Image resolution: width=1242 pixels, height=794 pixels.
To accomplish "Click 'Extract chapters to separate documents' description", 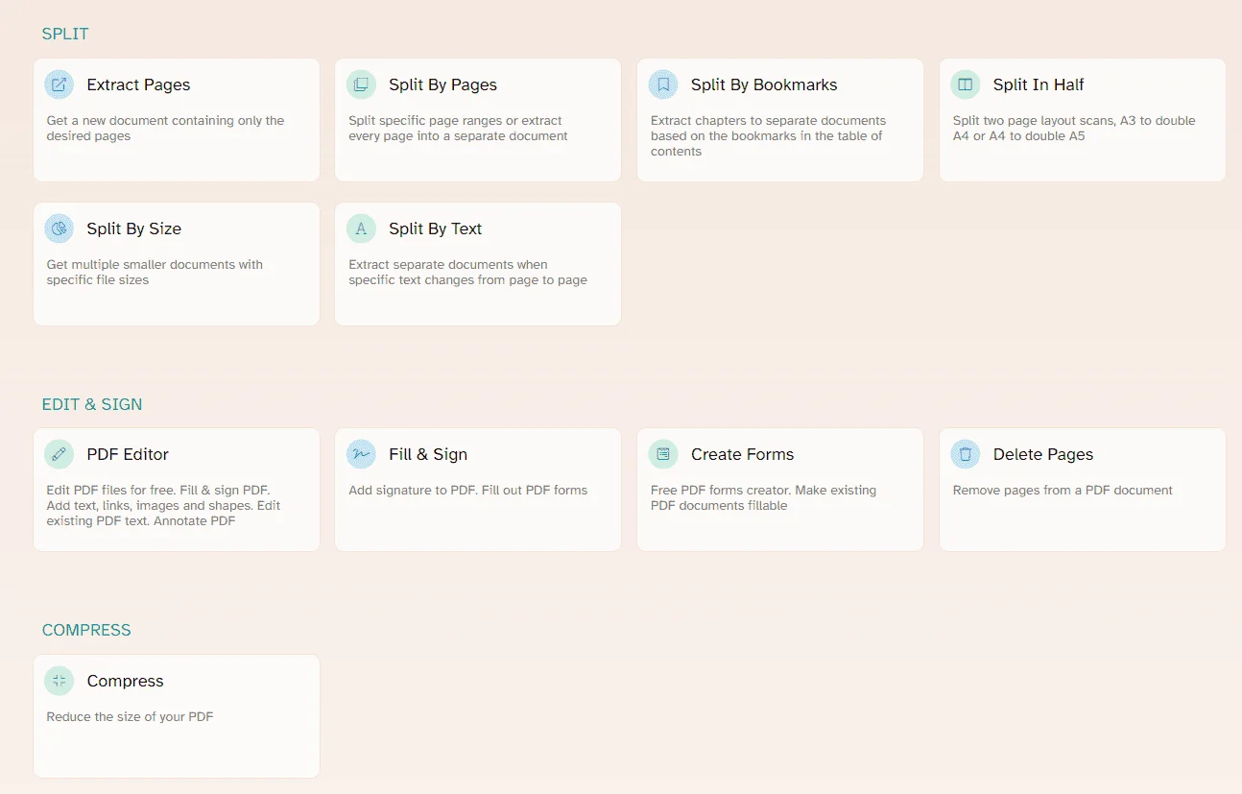I will click(x=768, y=136).
